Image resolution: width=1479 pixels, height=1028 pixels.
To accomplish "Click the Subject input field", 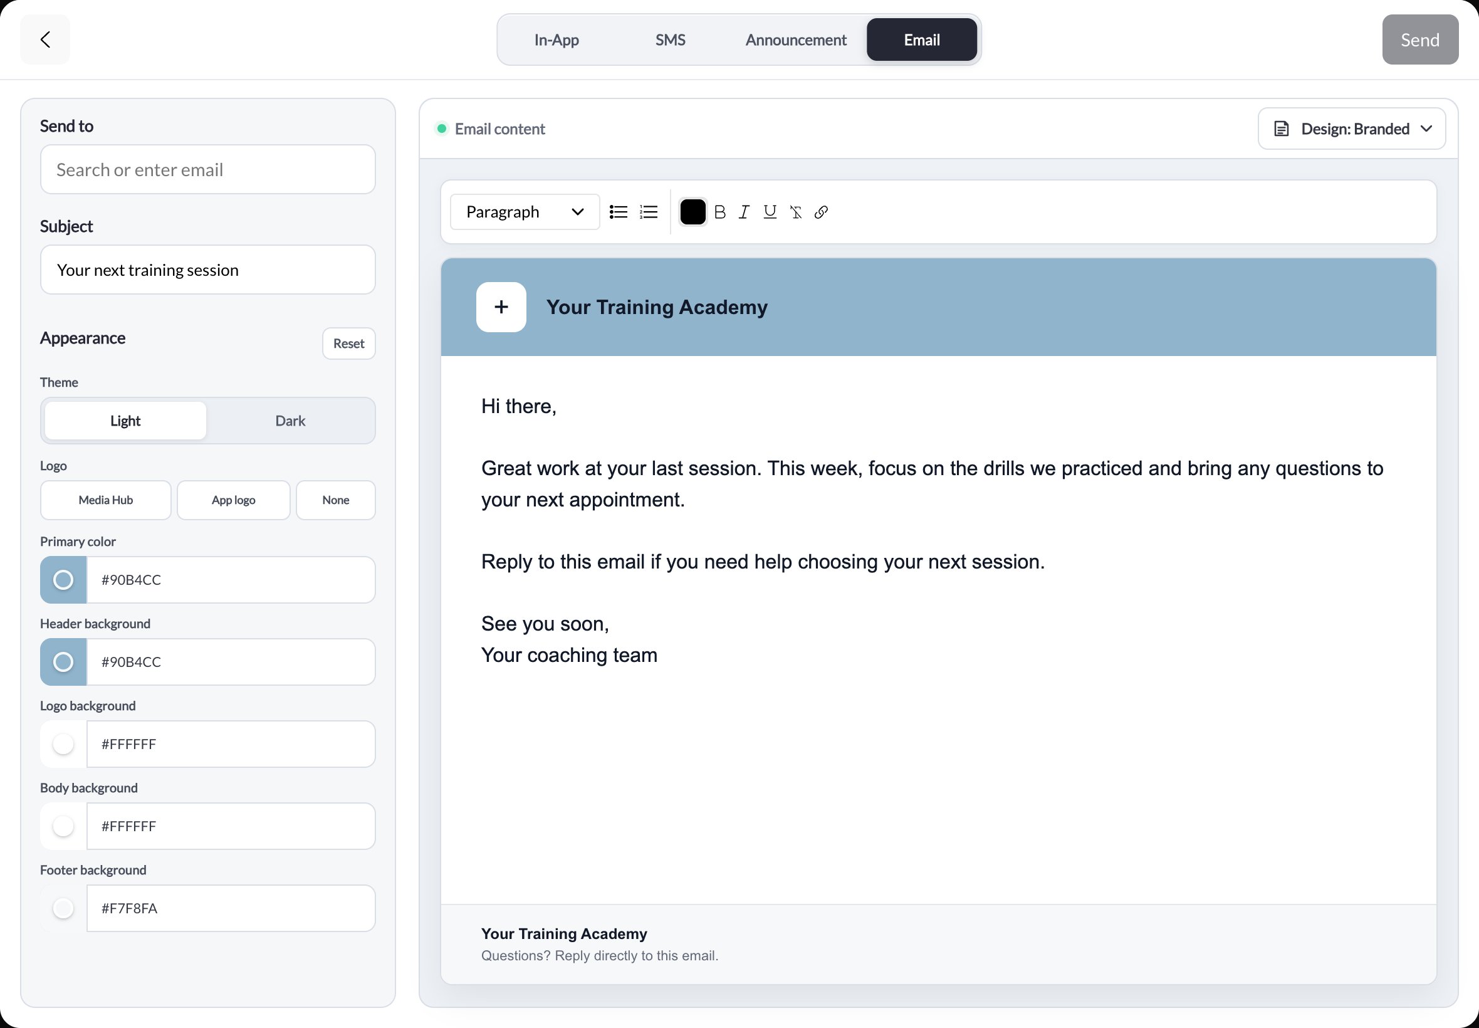I will click(207, 270).
